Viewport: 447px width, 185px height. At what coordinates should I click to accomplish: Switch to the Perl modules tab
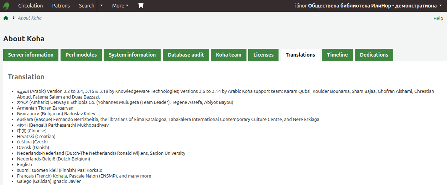pyautogui.click(x=81, y=55)
